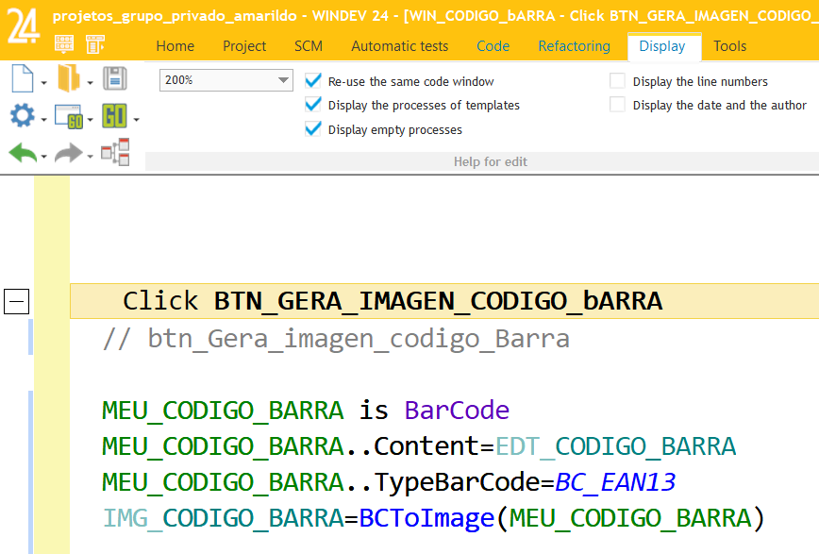This screenshot has width=819, height=554.
Task: Select the Click BTN_GERA_IMAGEN_CODIGO_bARRA event header
Action: click(392, 300)
